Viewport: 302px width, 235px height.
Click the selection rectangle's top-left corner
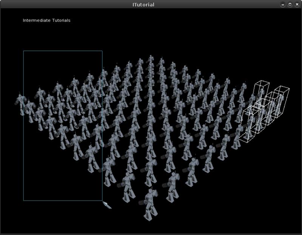tap(23, 51)
